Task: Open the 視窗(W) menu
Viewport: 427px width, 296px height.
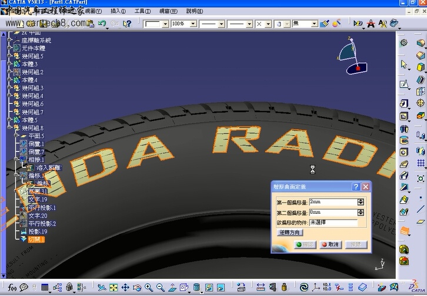Action: pyautogui.click(x=168, y=11)
